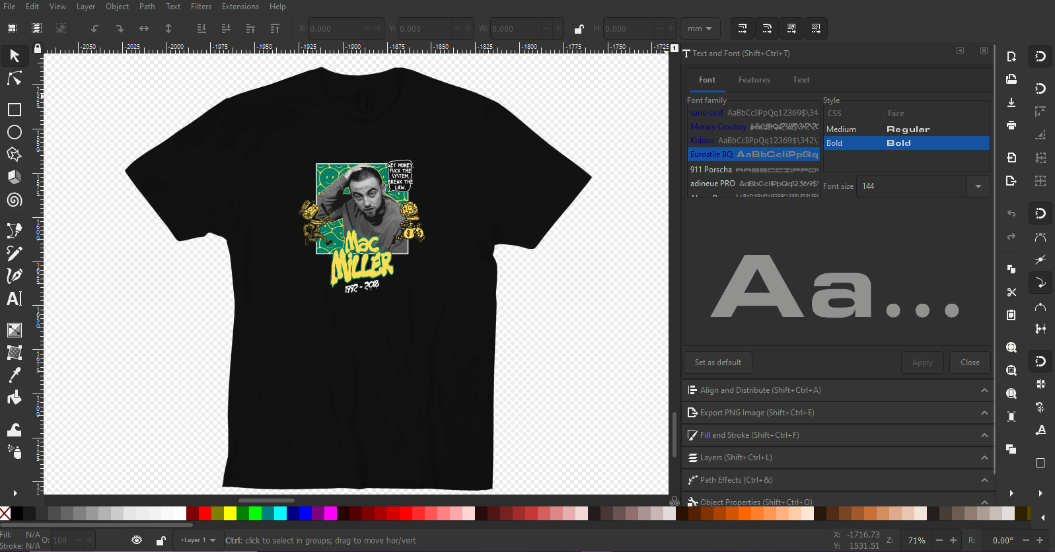Select the Paint bucket fill tool
Viewport: 1055px width, 552px height.
(15, 397)
